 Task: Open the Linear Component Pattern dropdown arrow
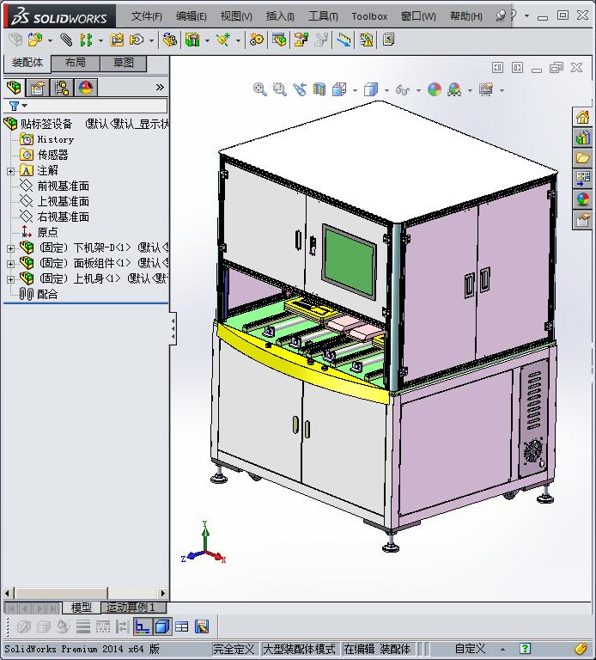[100, 41]
